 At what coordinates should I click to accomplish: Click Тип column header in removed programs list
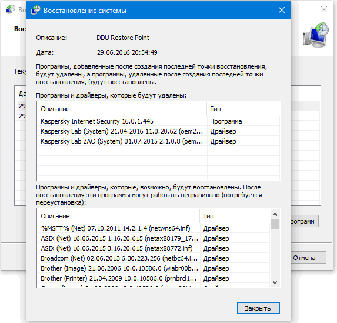(243, 109)
